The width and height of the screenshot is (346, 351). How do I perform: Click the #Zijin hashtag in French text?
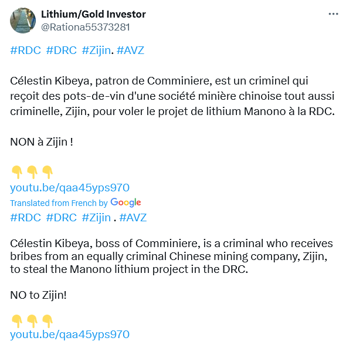[x=96, y=50]
